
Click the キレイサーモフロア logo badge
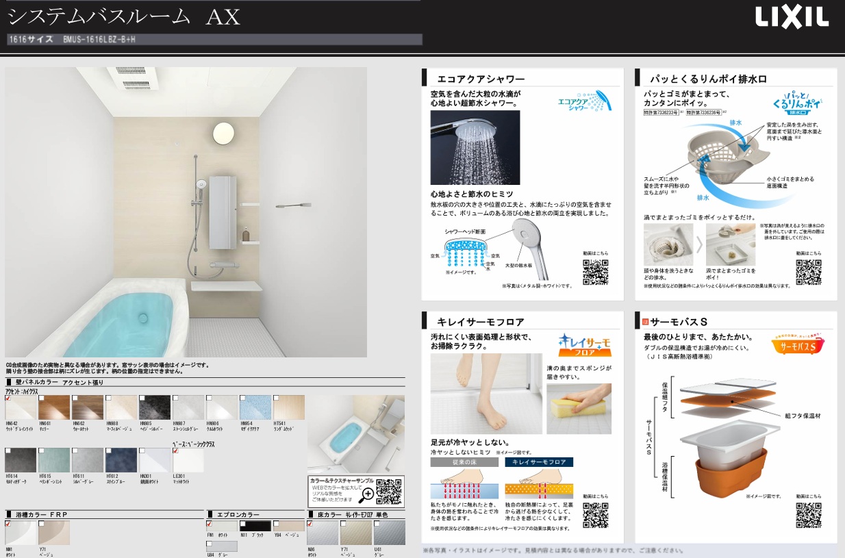585,345
